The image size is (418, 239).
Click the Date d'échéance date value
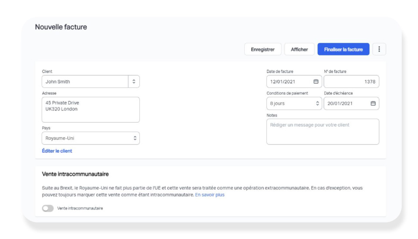[340, 103]
